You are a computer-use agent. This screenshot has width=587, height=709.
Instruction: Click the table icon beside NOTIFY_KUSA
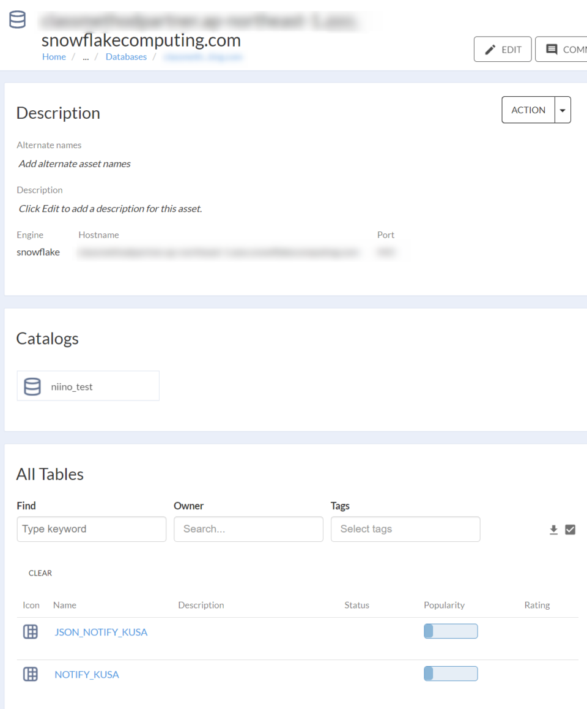(30, 673)
